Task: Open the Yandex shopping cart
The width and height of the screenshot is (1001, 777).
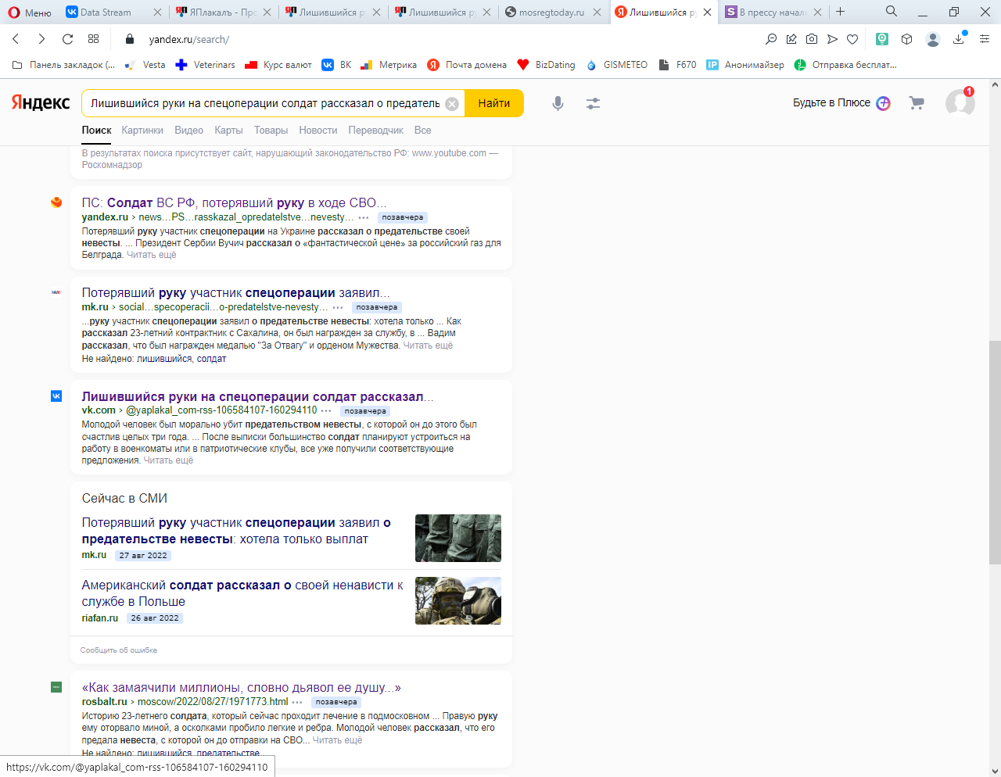Action: pyautogui.click(x=917, y=102)
